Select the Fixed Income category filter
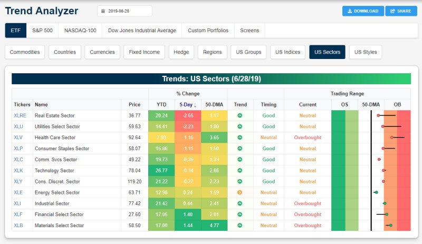422x244 pixels. 144,52
